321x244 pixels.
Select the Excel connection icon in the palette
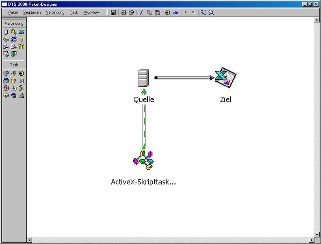[21, 32]
